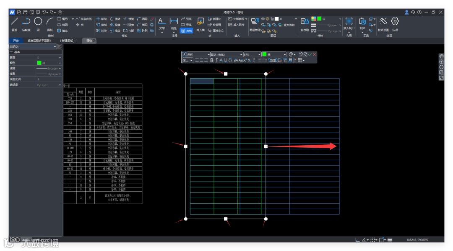453x251 pixels.
Task: Open the 宋体 font dropdown
Action: [208, 54]
